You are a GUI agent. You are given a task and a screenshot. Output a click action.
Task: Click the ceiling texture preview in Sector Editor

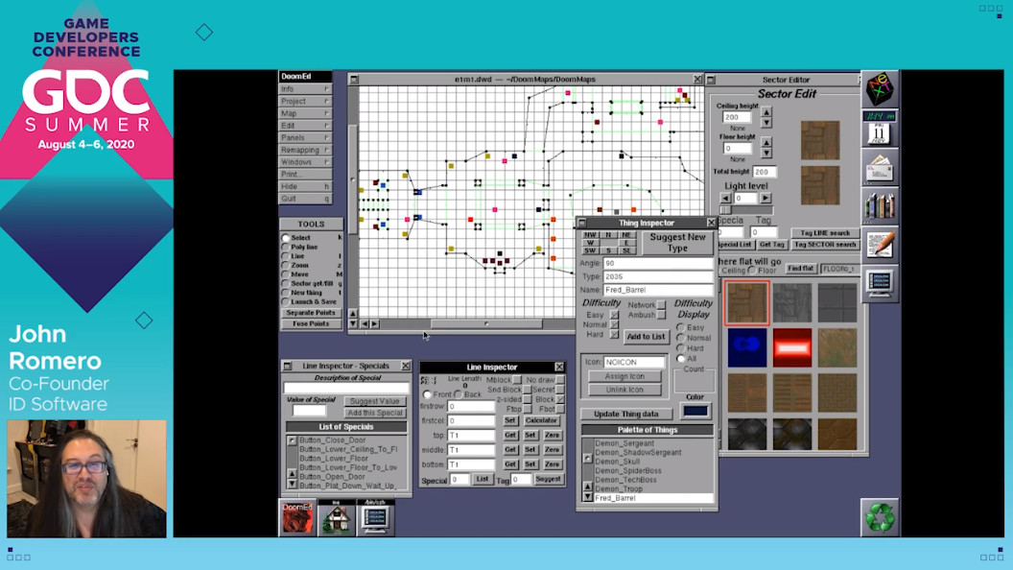[x=820, y=140]
